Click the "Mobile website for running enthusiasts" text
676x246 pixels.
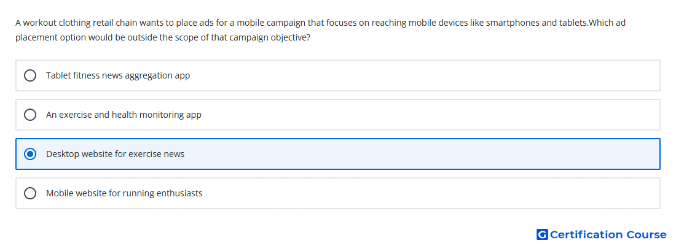[x=124, y=193]
